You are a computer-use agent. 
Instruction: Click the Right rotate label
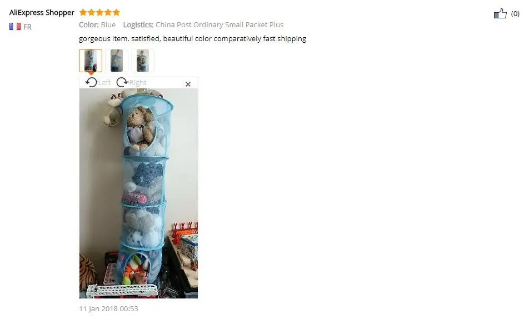tap(138, 82)
